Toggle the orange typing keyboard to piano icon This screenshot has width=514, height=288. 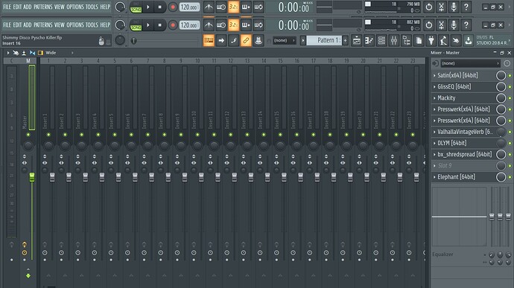coord(209,41)
